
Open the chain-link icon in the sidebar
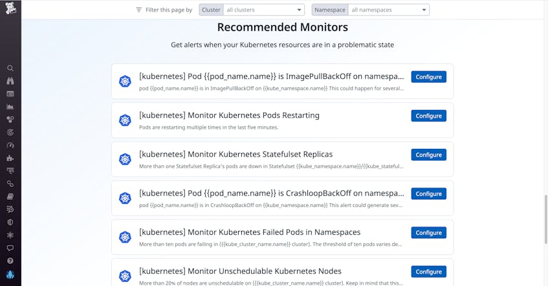pyautogui.click(x=10, y=184)
